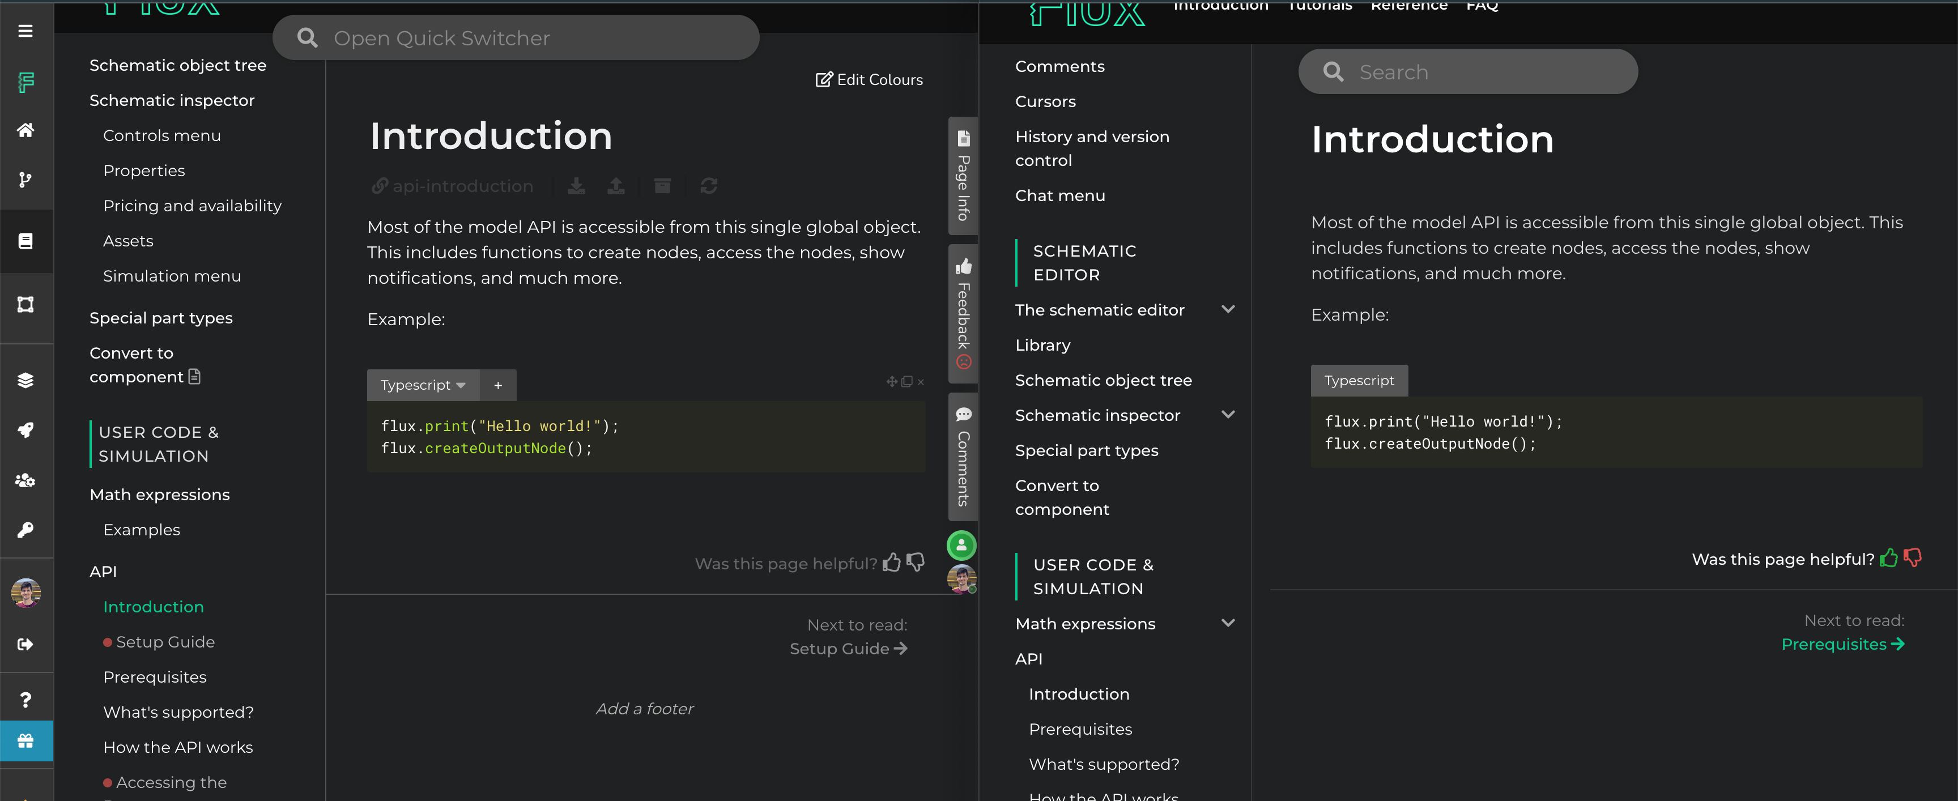Go to the home icon in rail
This screenshot has width=1958, height=801.
click(25, 130)
